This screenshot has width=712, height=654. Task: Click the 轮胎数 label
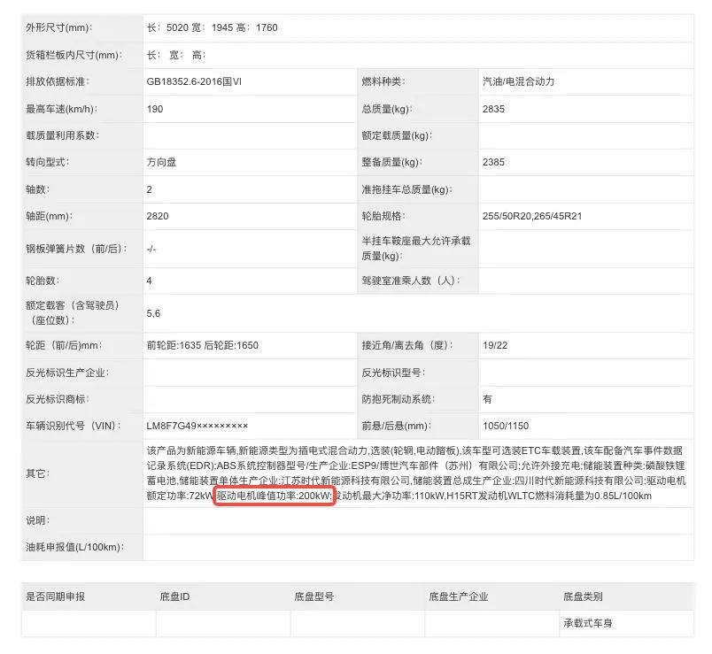43,281
